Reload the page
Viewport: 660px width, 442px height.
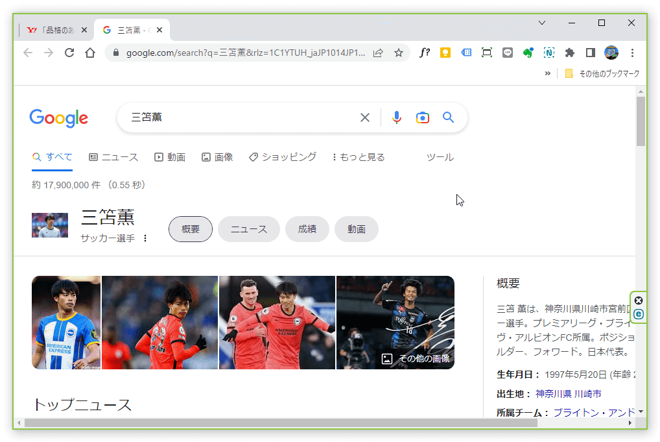click(69, 53)
